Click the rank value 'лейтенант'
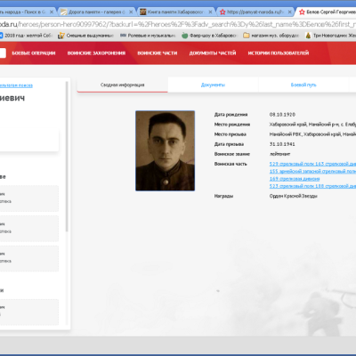 pos(279,154)
